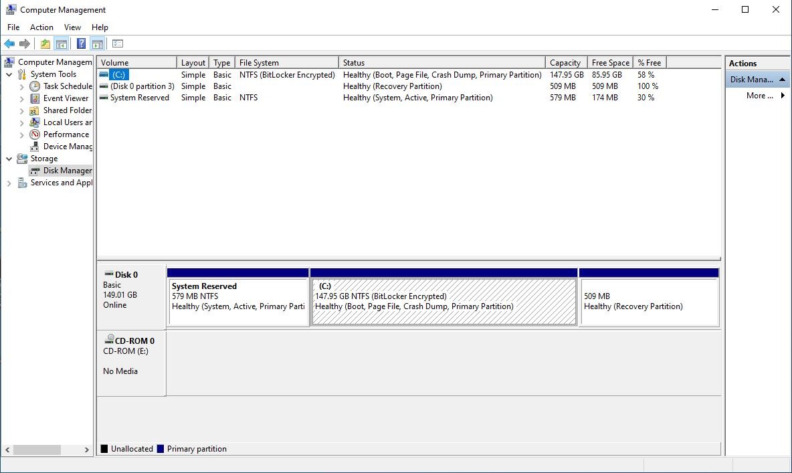Select the System Tools node icon
The image size is (792, 473).
pyautogui.click(x=21, y=74)
